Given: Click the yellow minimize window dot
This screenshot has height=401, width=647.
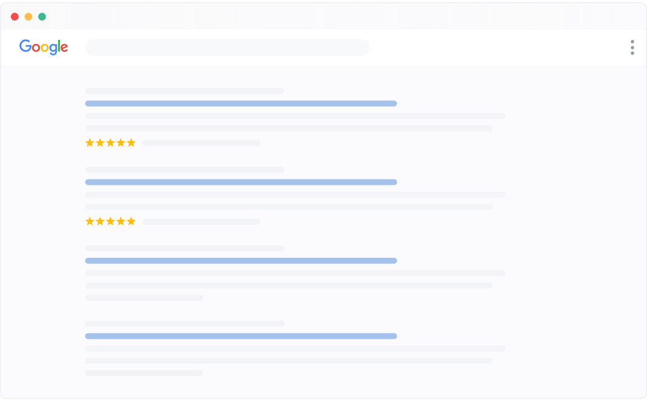Looking at the screenshot, I should tap(28, 17).
